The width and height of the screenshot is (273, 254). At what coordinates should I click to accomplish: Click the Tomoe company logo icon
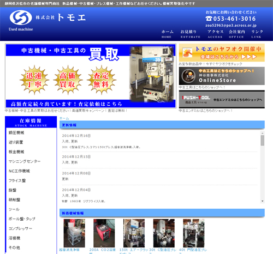(x=21, y=17)
